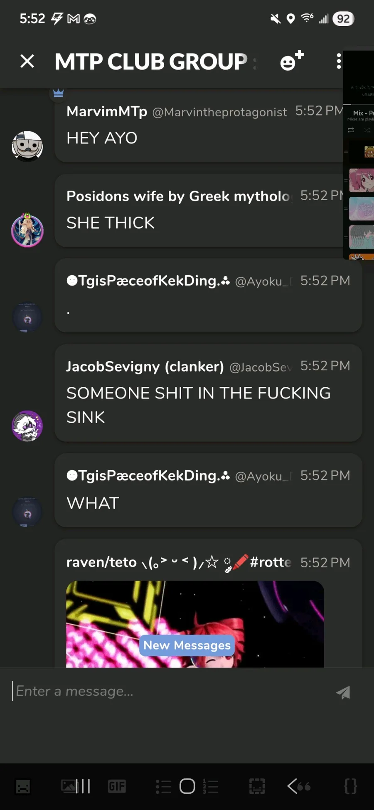374x810 pixels.
Task: Insert a bulleted list
Action: tap(163, 786)
